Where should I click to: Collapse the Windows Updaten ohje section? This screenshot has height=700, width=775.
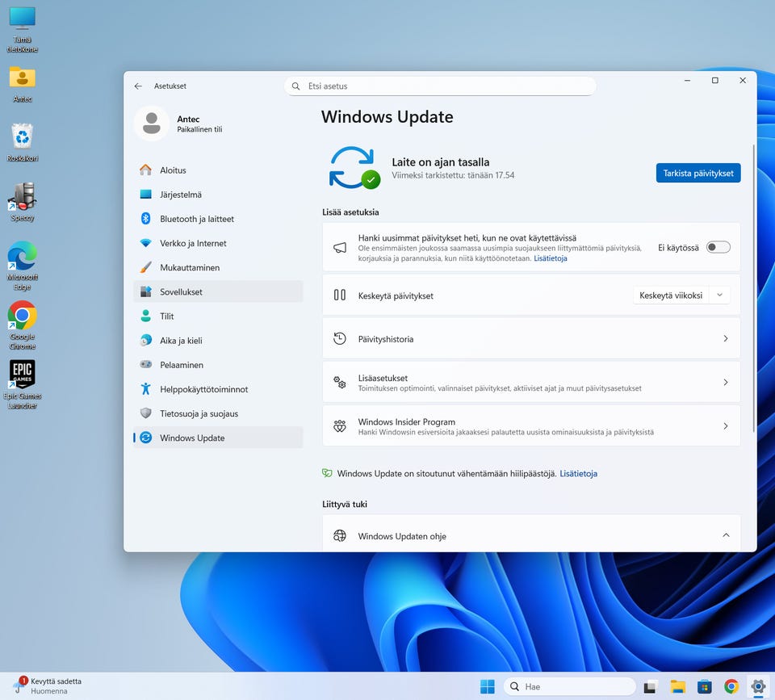click(725, 536)
